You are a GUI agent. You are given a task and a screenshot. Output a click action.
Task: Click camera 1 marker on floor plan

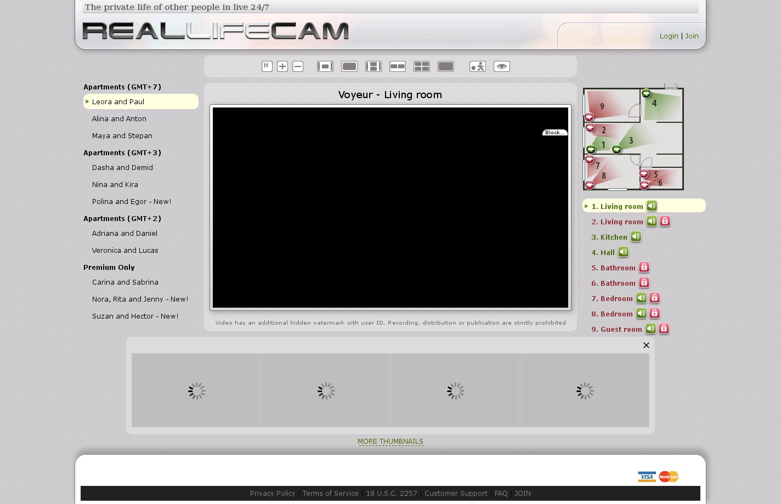[591, 149]
